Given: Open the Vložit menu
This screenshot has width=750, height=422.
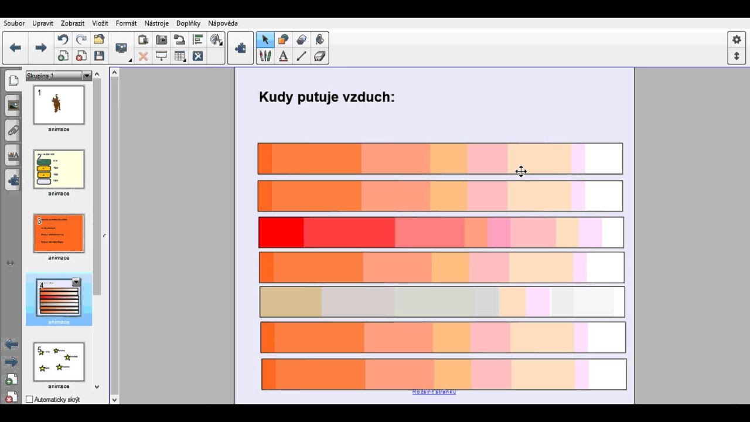Looking at the screenshot, I should [x=100, y=23].
